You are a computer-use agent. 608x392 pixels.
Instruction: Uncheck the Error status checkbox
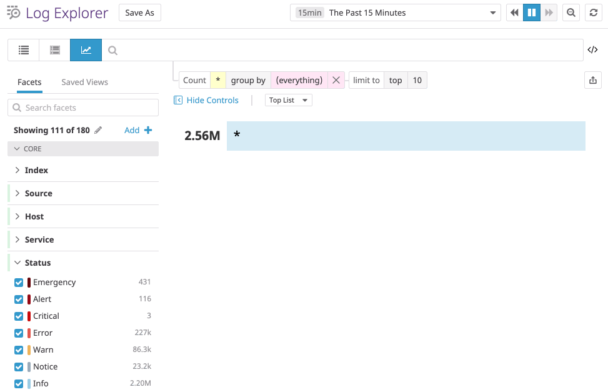click(x=19, y=333)
